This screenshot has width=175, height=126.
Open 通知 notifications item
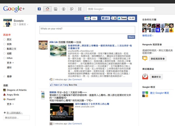coord(9,67)
